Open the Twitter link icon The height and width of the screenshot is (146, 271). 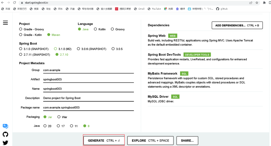coord(5,142)
